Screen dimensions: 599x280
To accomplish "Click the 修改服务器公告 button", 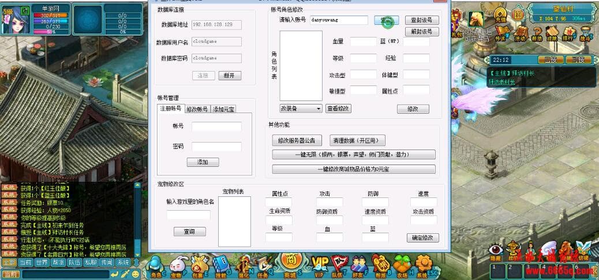I will (x=297, y=140).
